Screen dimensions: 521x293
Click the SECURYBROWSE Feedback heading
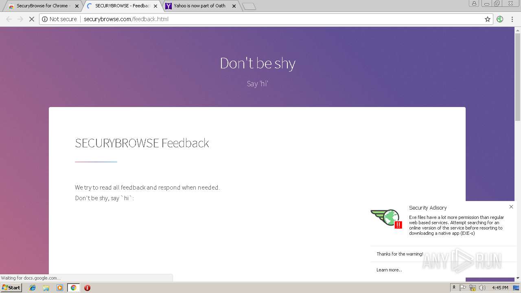[x=142, y=143]
